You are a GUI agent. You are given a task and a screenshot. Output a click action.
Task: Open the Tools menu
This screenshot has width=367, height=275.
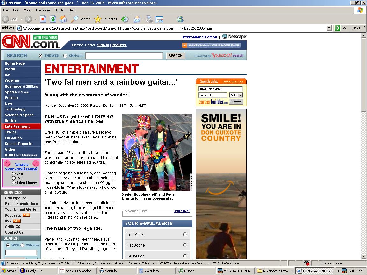click(60, 10)
